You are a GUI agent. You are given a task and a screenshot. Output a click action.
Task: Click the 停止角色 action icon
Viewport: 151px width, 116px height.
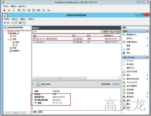click(124, 64)
